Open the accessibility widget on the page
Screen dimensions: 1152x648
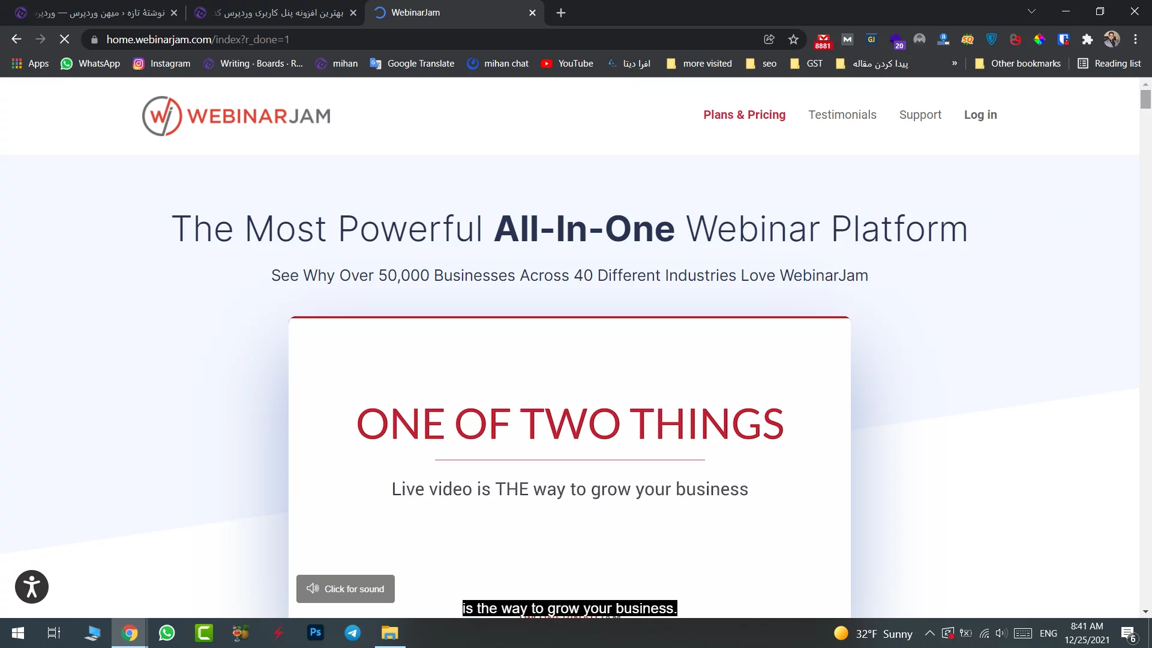click(x=31, y=587)
